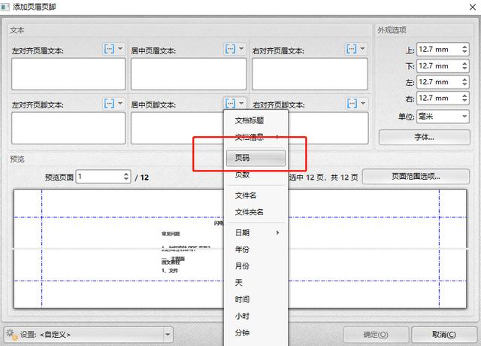Select 时间 menu entry
Image resolution: width=481 pixels, height=346 pixels.
pos(256,299)
